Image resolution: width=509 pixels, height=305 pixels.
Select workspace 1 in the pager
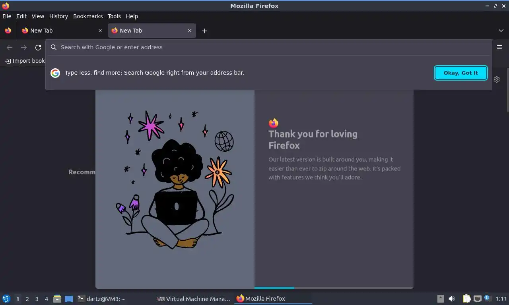tap(17, 299)
